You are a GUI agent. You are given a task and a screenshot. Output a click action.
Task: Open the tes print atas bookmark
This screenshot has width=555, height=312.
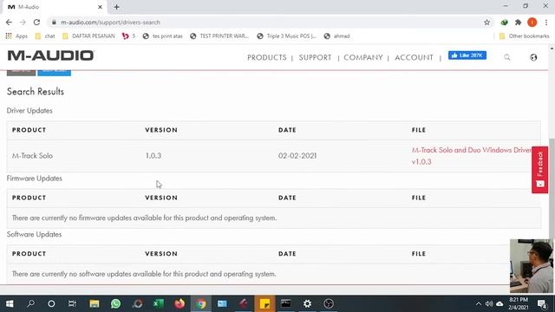tap(163, 36)
